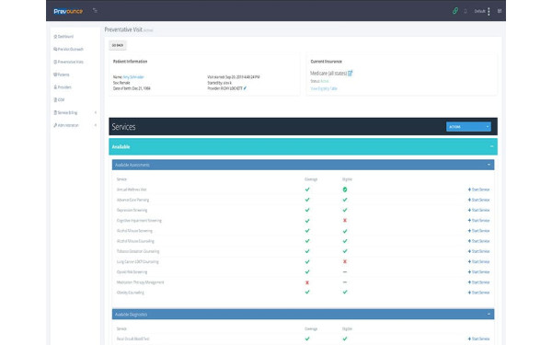Image resolution: width=552 pixels, height=345 pixels.
Task: Collapse the Available section
Action: (x=491, y=146)
